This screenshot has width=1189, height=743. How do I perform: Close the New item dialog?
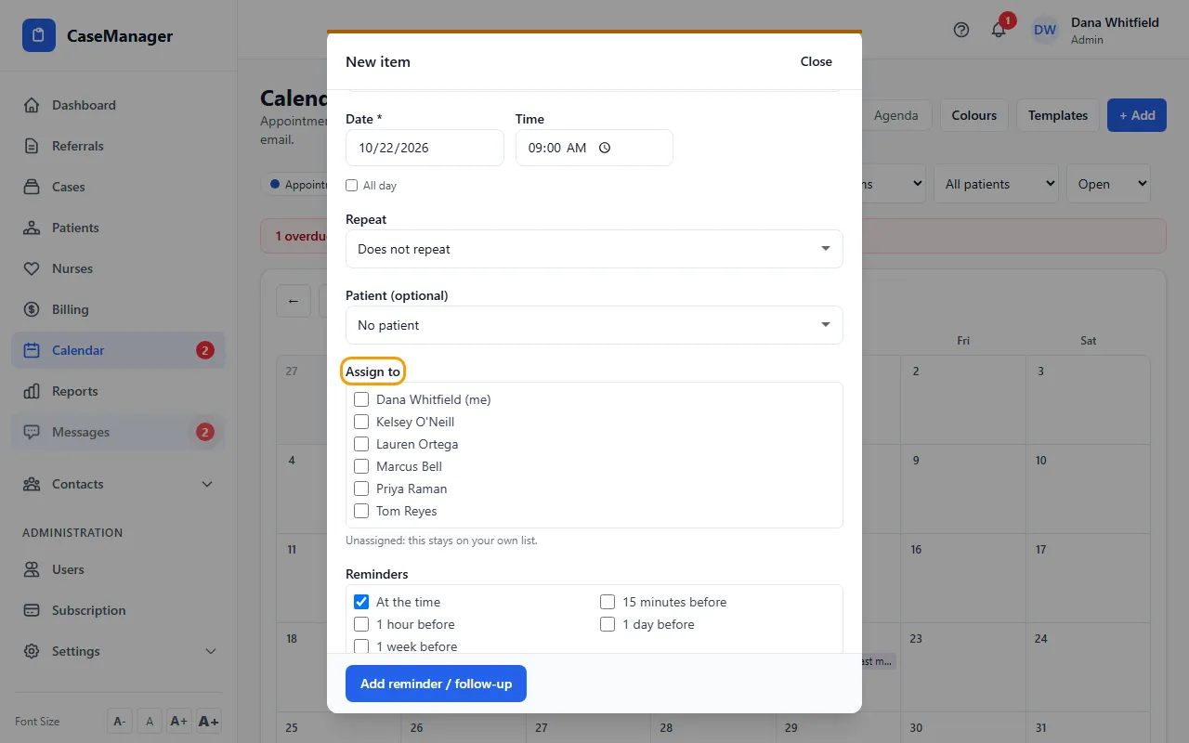[817, 61]
